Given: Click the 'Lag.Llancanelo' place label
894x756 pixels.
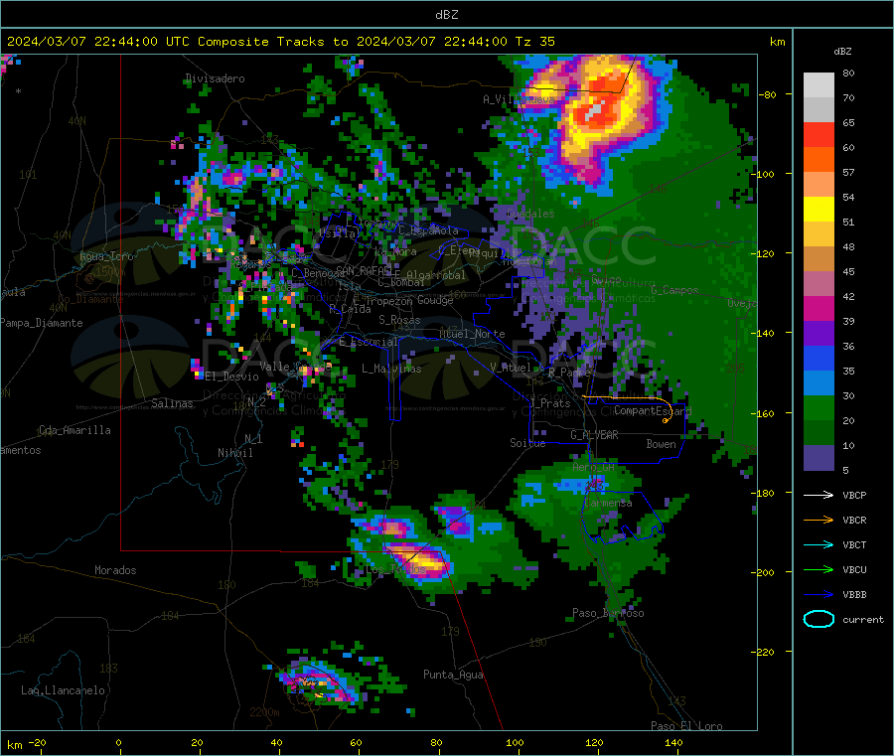Looking at the screenshot, I should [63, 690].
